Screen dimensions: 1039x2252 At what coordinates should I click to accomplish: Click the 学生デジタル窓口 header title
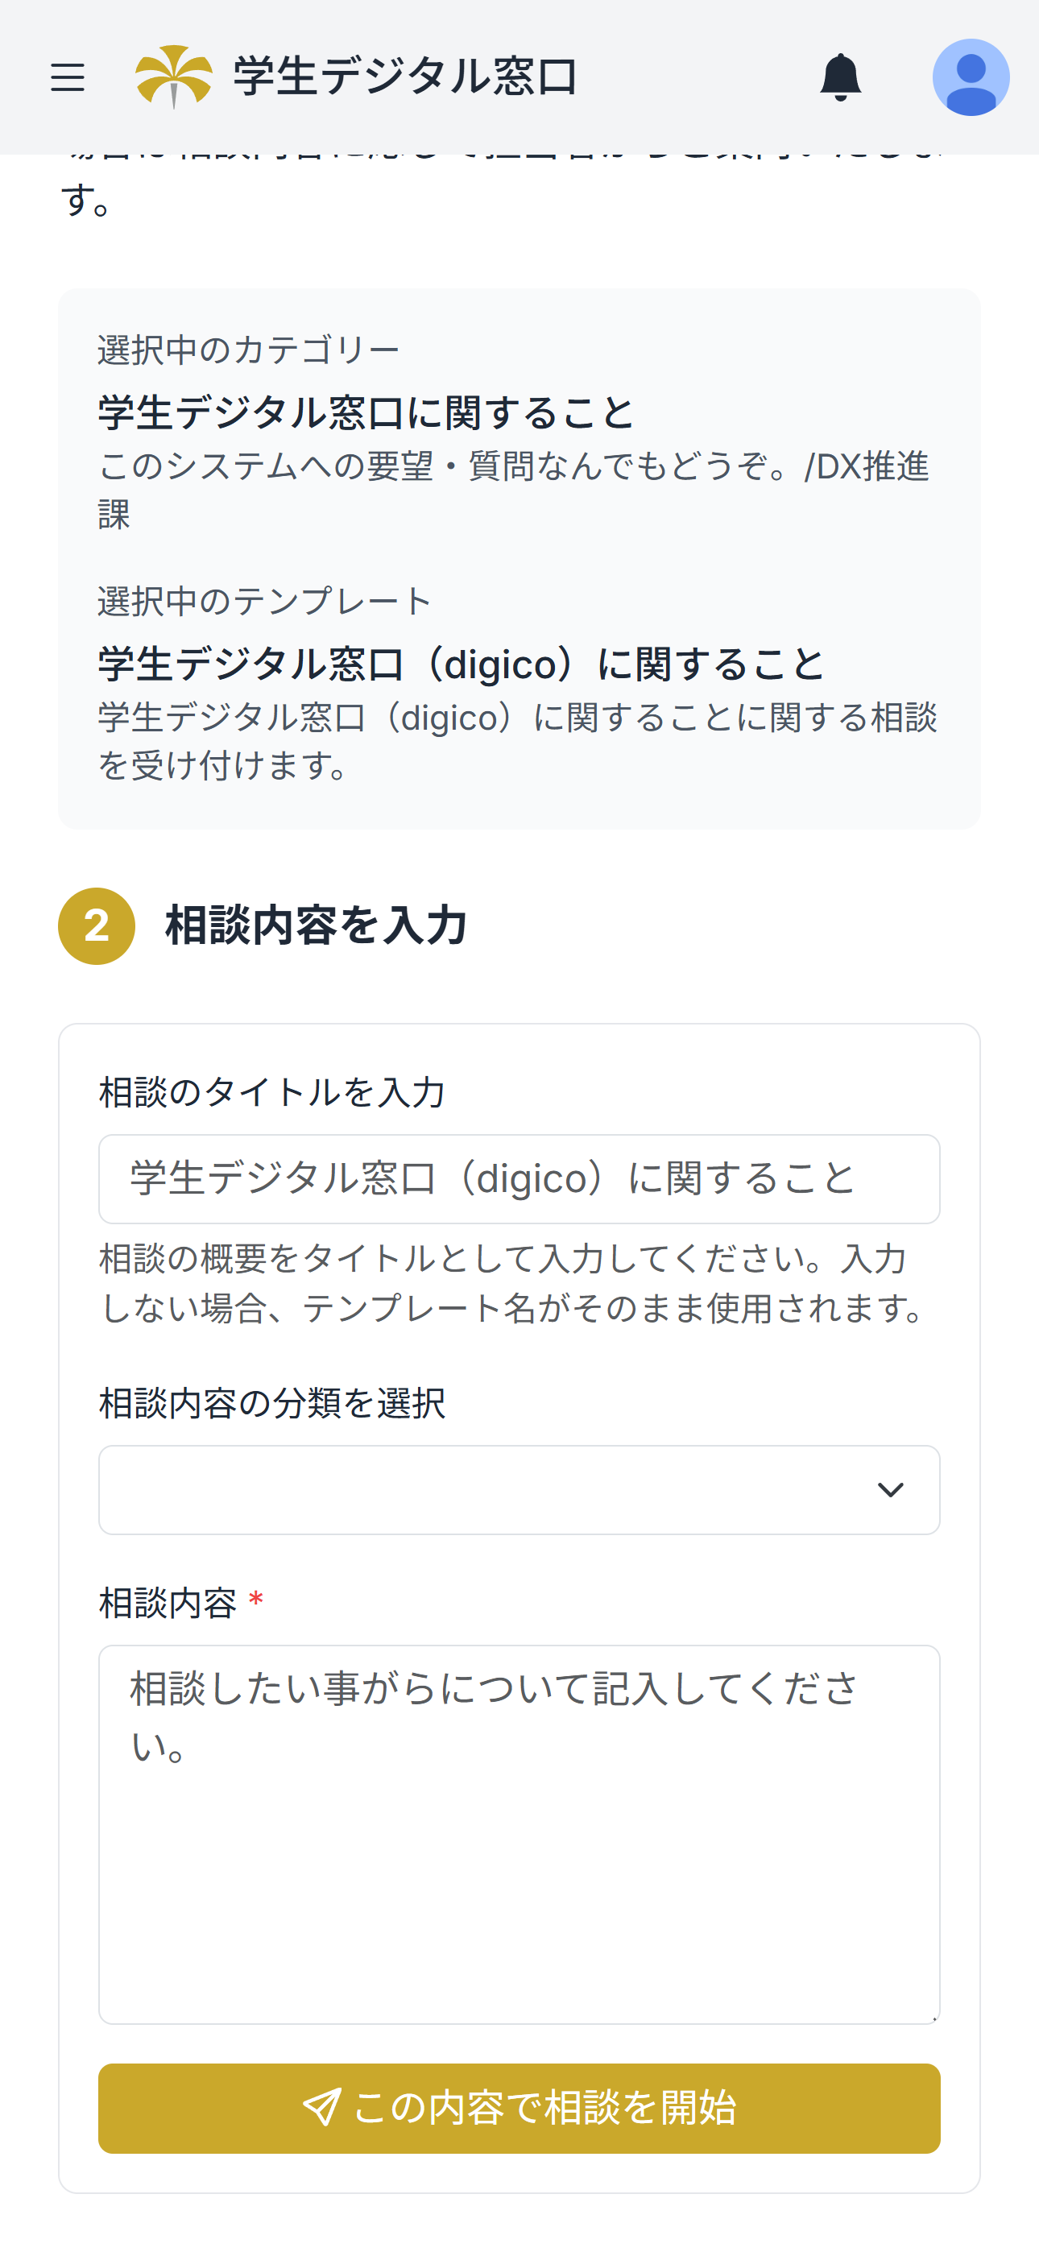(405, 77)
